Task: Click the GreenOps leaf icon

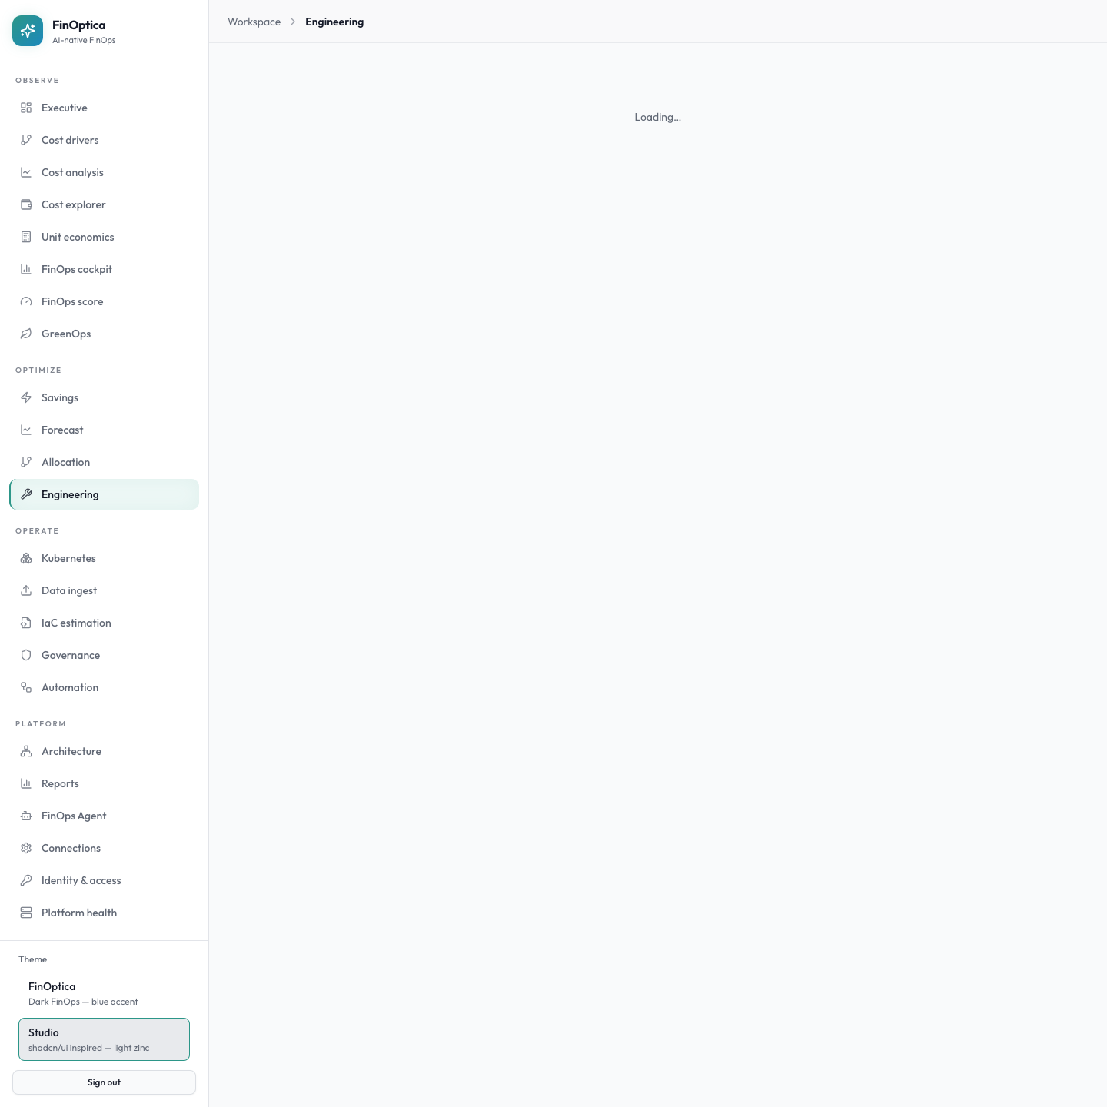Action: pos(26,334)
